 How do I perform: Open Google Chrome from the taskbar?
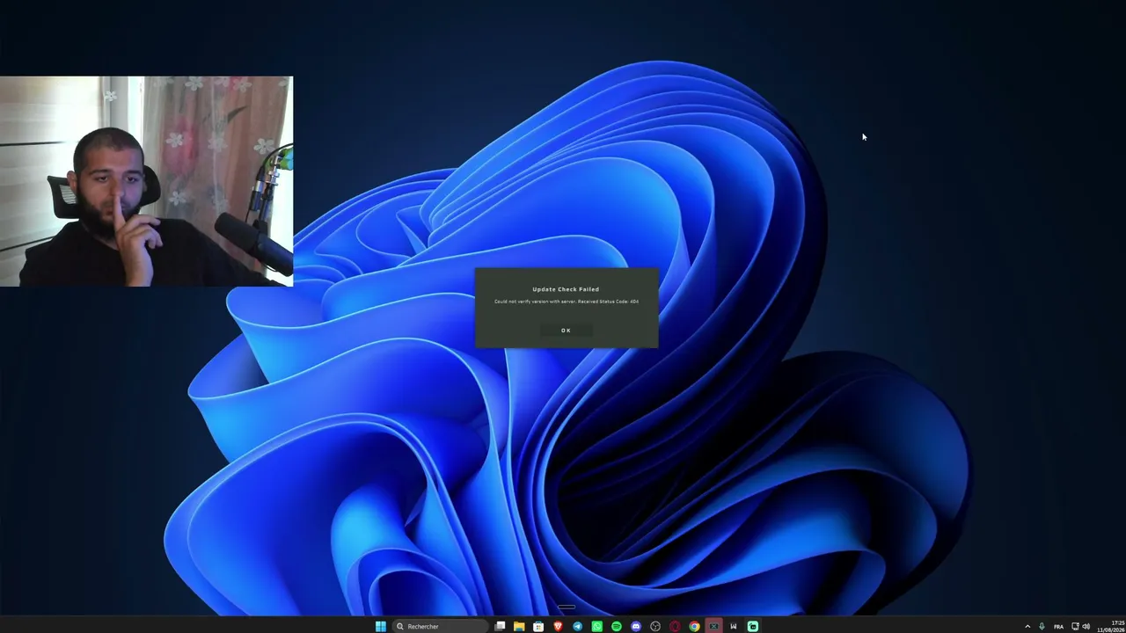tap(694, 626)
